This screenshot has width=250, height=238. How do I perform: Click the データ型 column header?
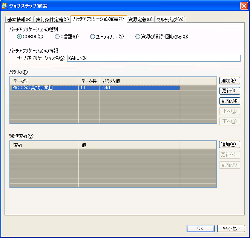pos(44,81)
